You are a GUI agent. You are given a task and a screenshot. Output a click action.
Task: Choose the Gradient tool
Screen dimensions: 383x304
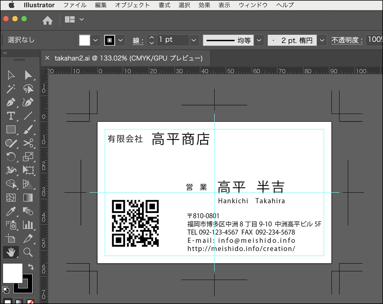coord(28,198)
